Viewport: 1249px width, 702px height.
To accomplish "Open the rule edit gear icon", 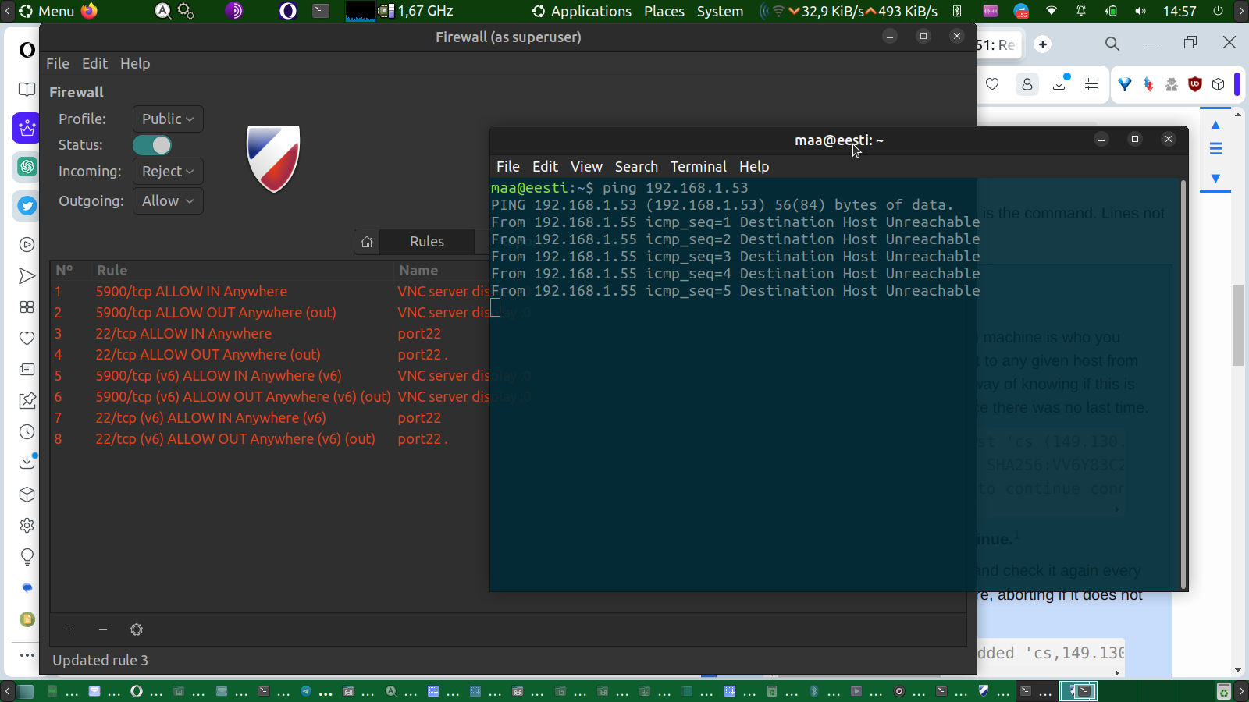I will pos(137,629).
